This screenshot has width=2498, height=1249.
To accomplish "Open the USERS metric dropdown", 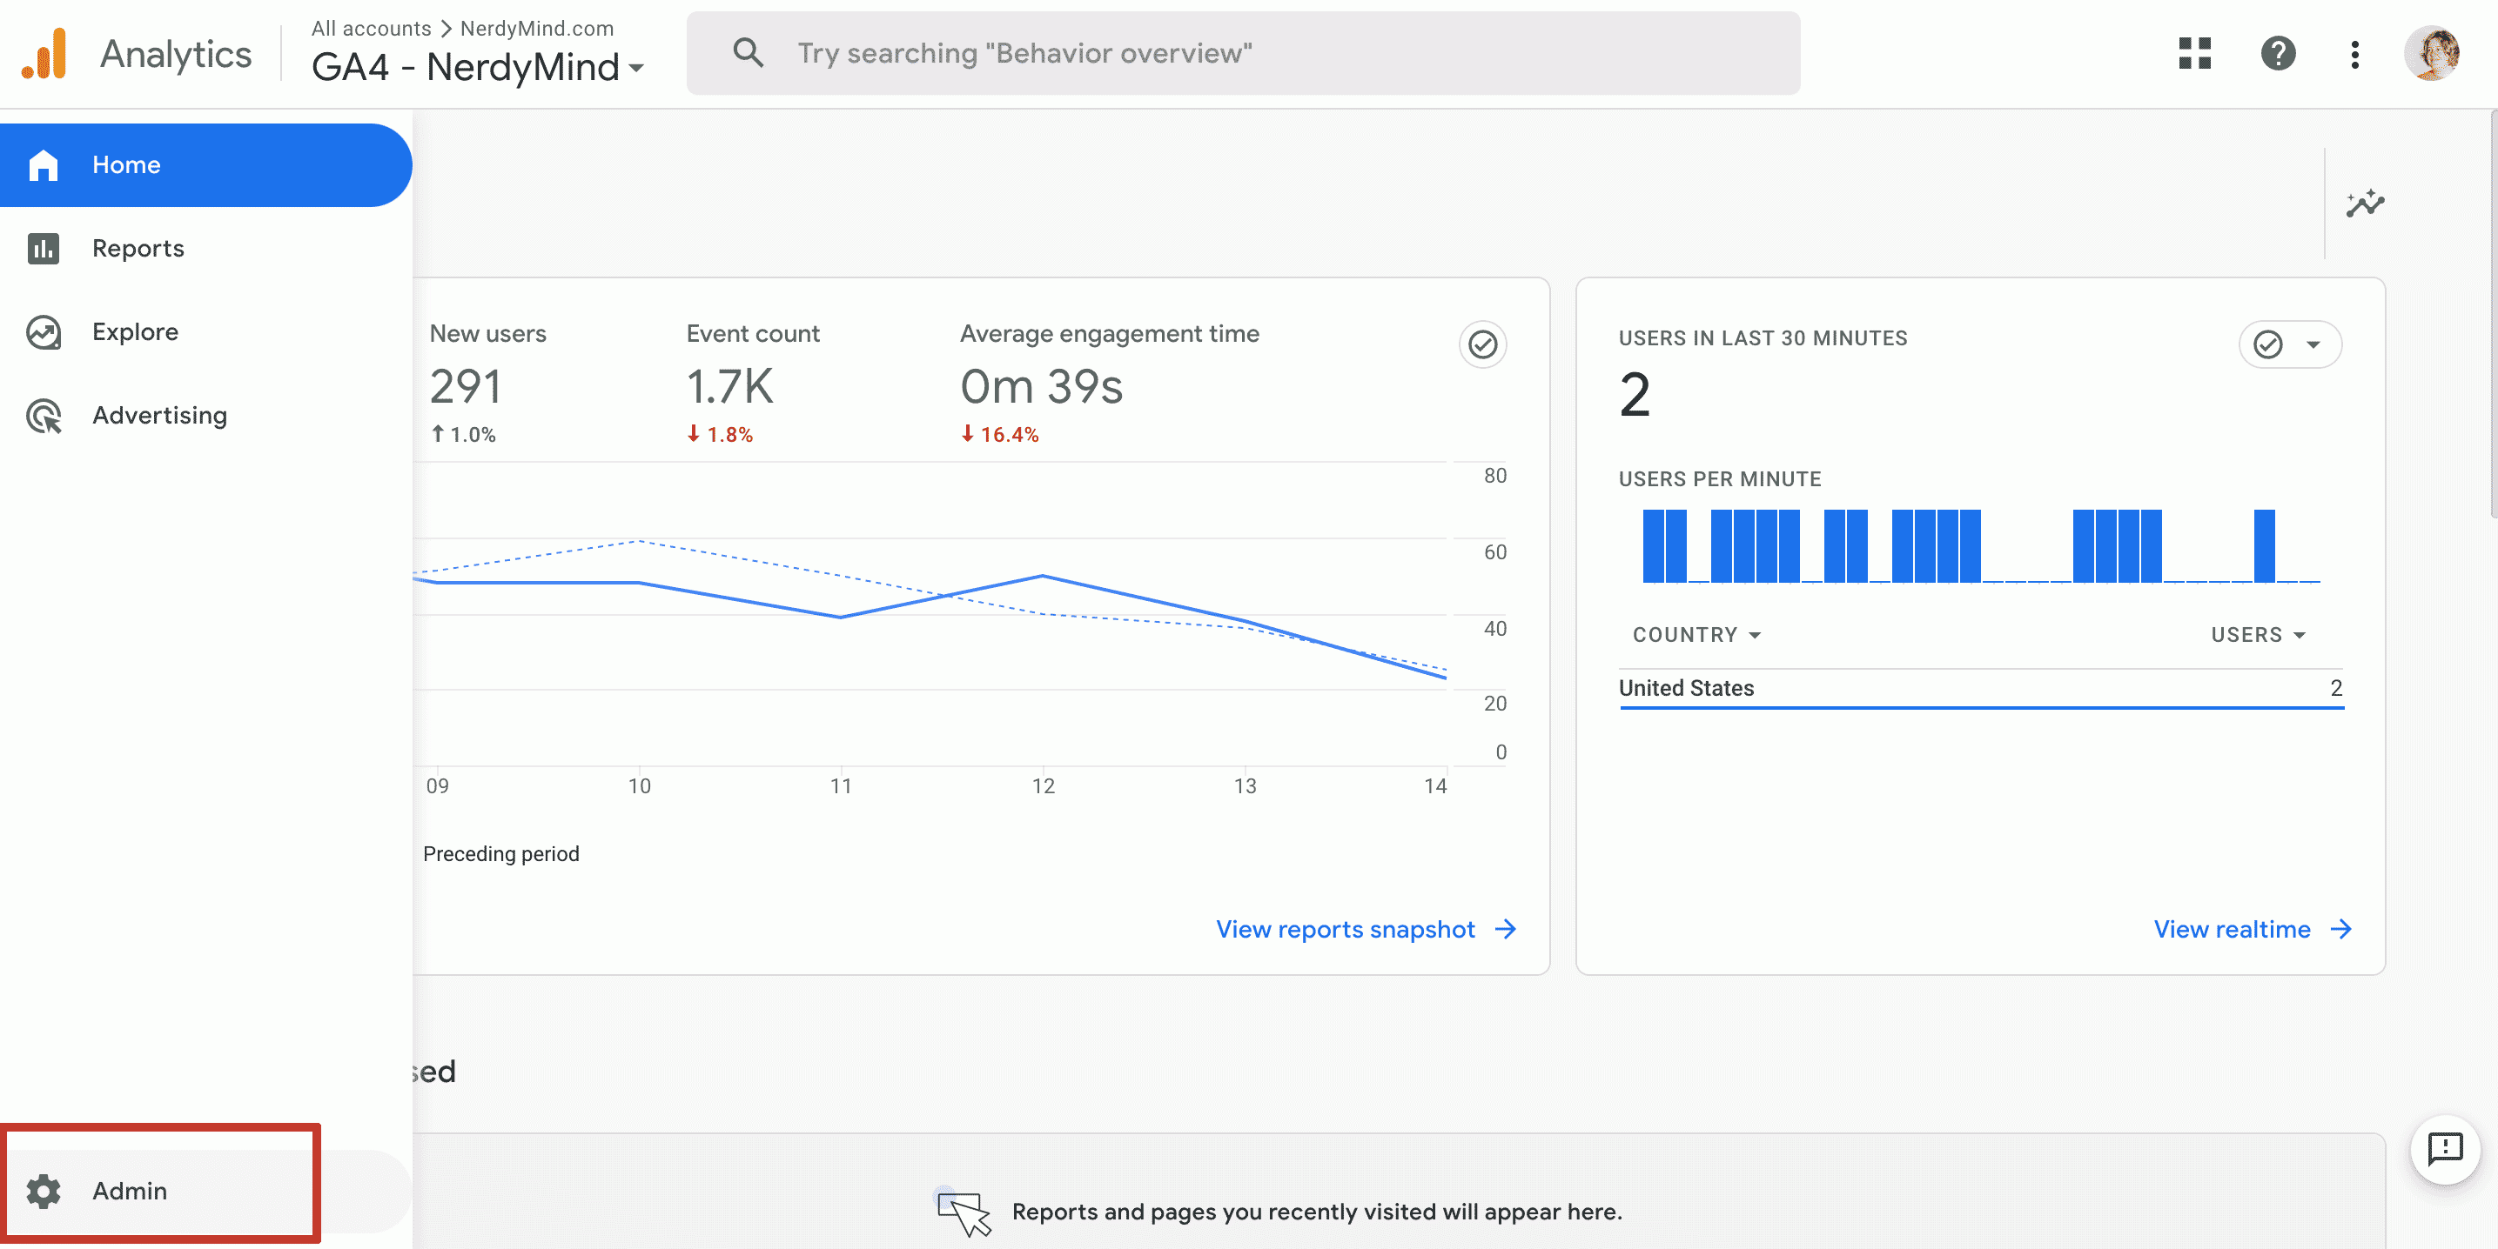I will 2258,635.
